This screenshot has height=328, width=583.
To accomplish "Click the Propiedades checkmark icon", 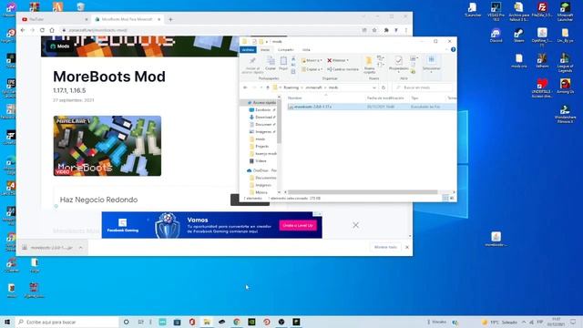I will [398, 61].
